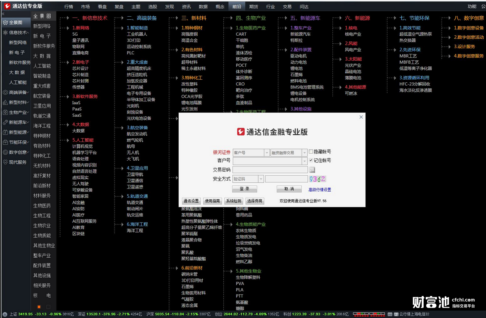Collapse the left sidebar with double-chevron icon
The width and height of the screenshot is (486, 318).
tap(3, 14)
